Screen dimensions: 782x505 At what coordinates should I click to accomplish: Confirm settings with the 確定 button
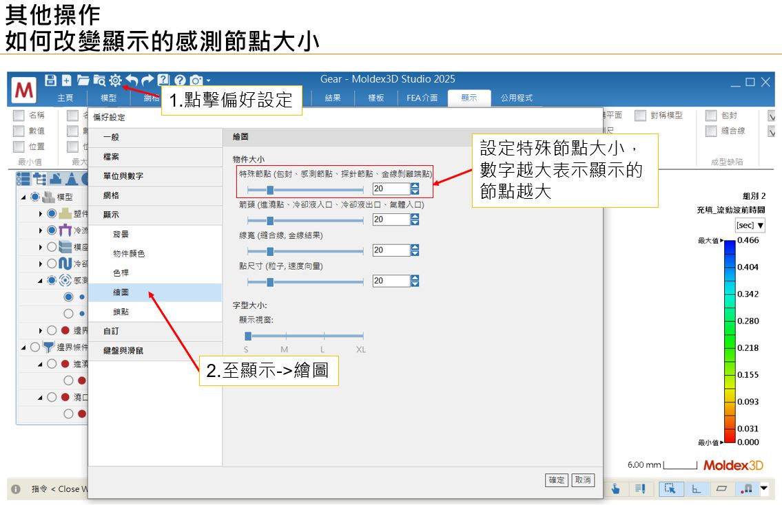(556, 481)
